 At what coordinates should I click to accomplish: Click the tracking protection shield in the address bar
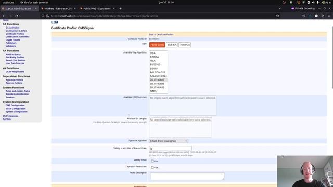43,16
